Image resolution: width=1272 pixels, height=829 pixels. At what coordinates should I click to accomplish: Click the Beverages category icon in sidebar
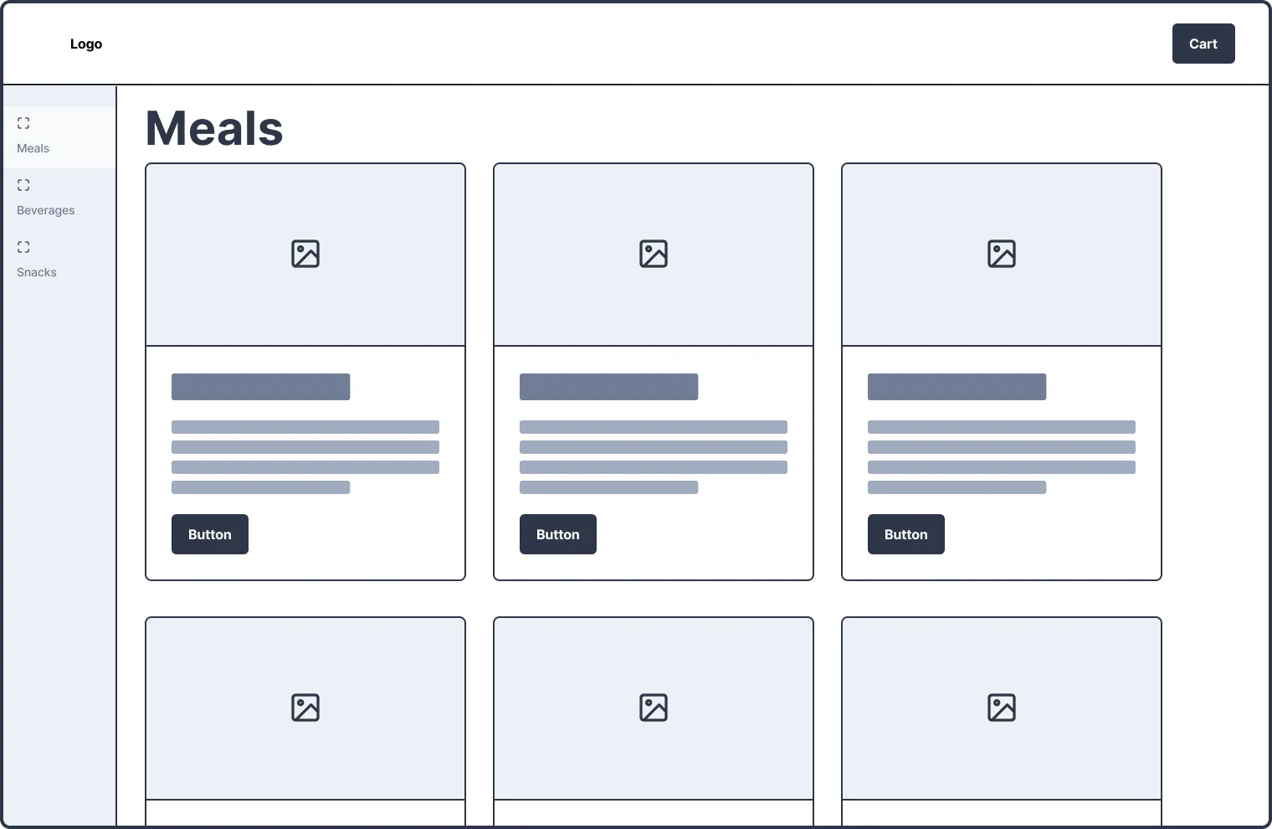coord(23,184)
